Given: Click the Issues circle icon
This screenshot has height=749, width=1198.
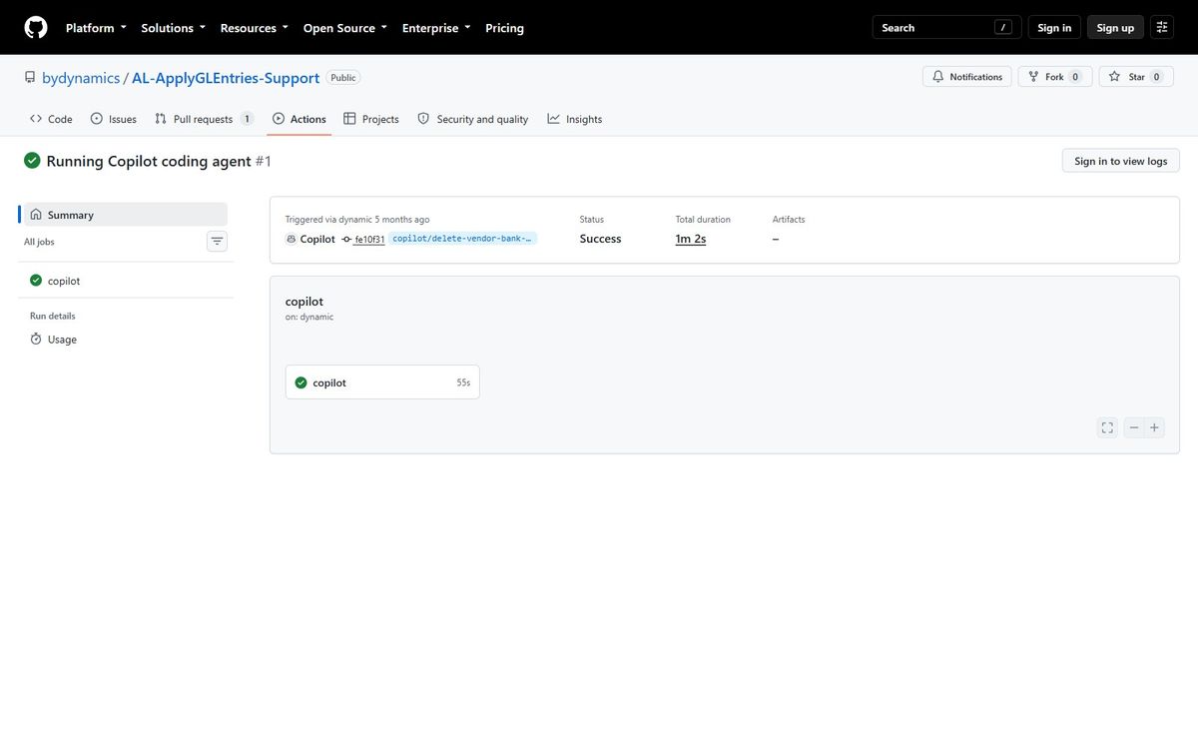Looking at the screenshot, I should tap(97, 119).
